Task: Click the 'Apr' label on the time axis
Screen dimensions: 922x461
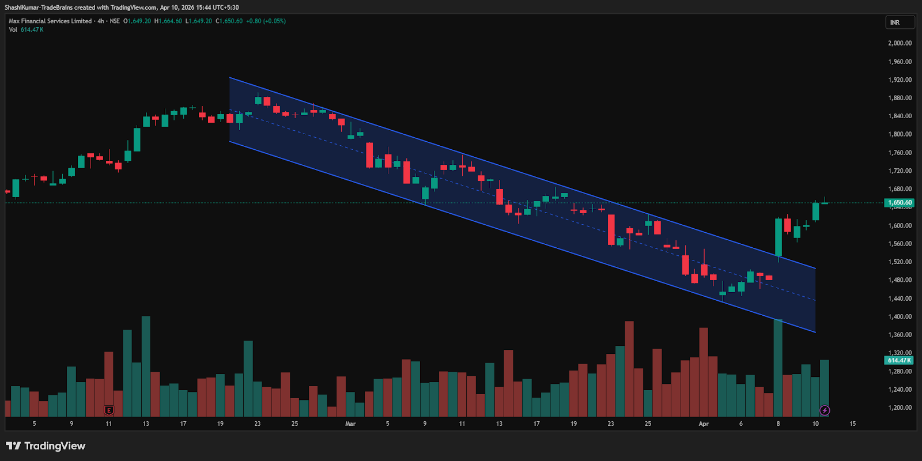Action: 704,424
